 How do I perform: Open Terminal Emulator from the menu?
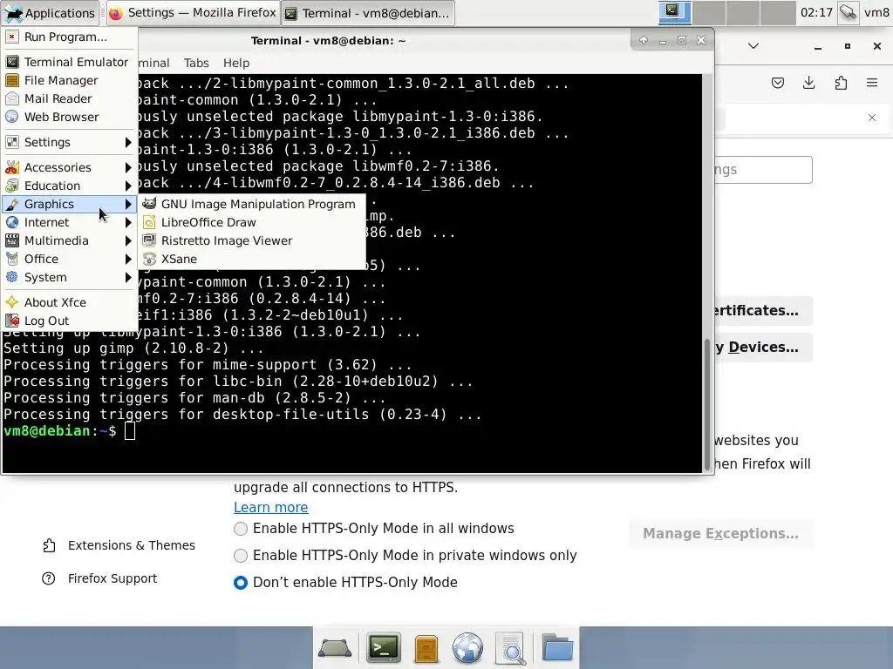(x=69, y=62)
